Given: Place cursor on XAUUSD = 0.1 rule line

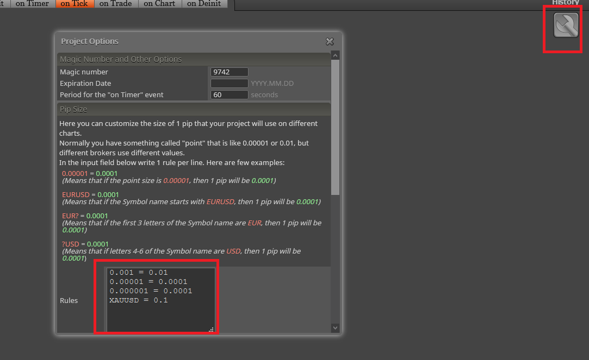Looking at the screenshot, I should [139, 300].
